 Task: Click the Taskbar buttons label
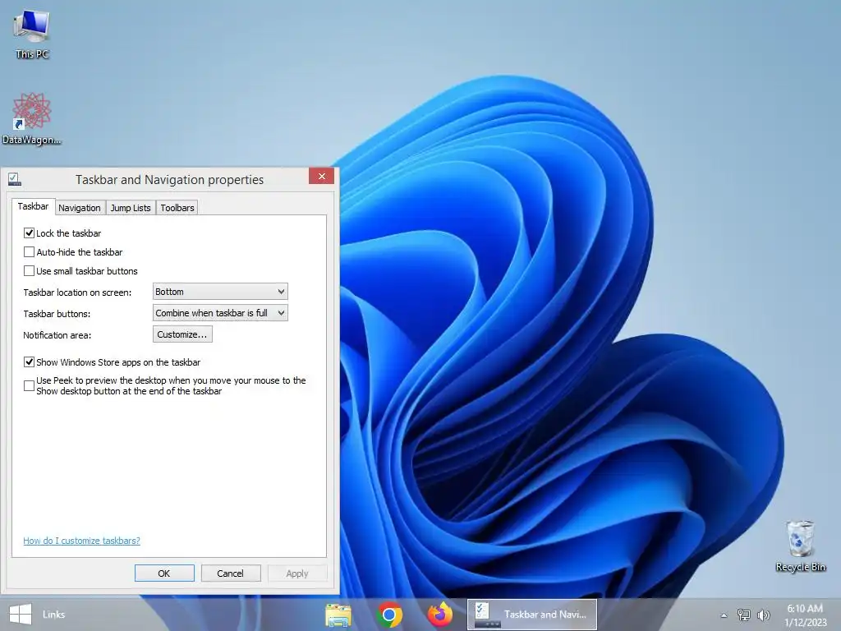tap(57, 314)
